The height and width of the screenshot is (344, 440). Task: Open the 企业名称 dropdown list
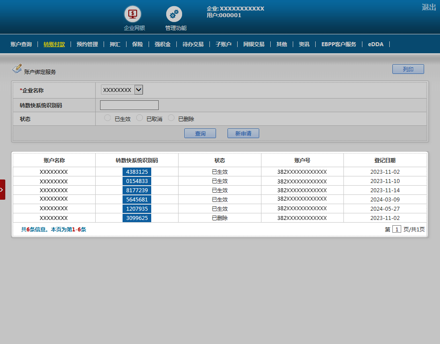point(138,90)
